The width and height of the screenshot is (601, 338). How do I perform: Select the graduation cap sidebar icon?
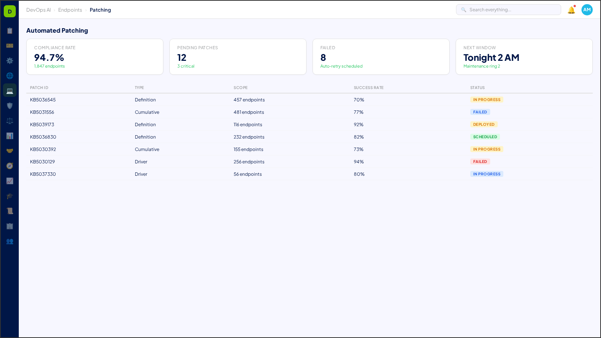coord(10,196)
